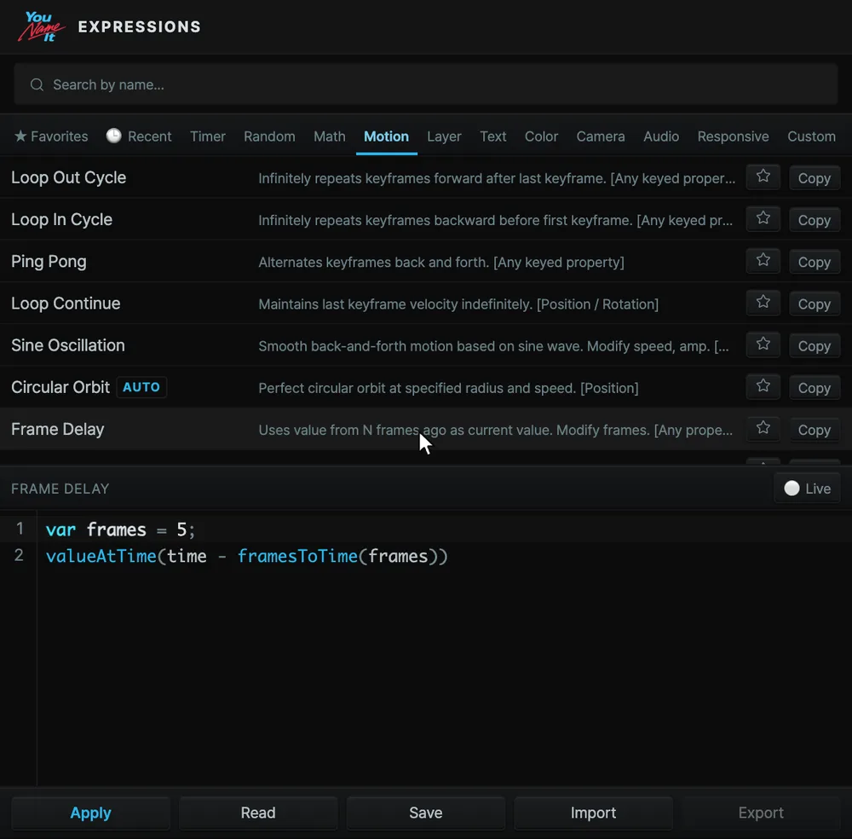Click the AUTO badge on Circular Orbit
Image resolution: width=852 pixels, height=839 pixels.
click(141, 387)
